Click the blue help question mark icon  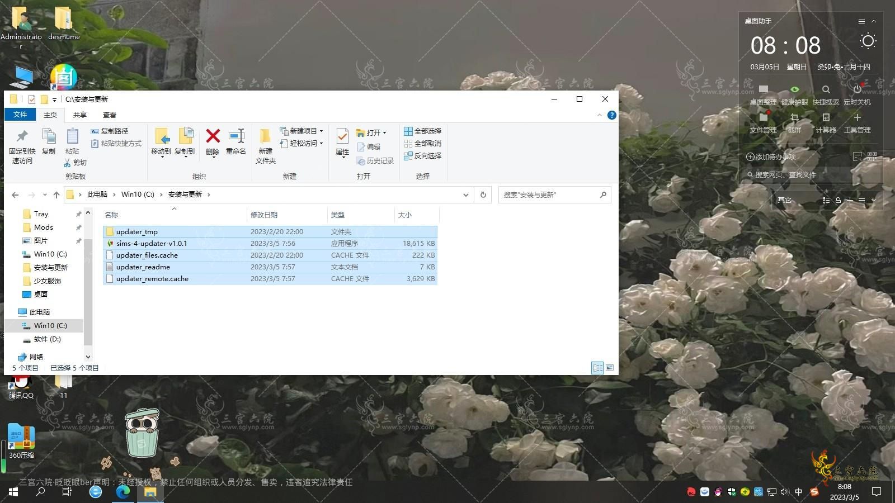tap(612, 115)
